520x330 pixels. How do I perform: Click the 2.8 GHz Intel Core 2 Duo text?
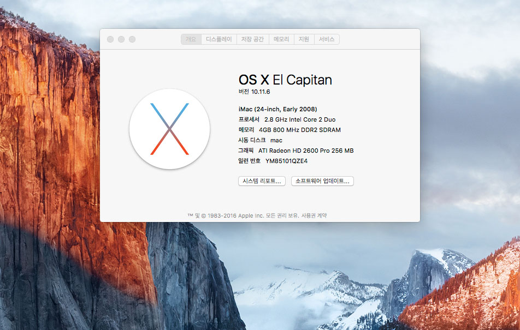[x=299, y=119]
